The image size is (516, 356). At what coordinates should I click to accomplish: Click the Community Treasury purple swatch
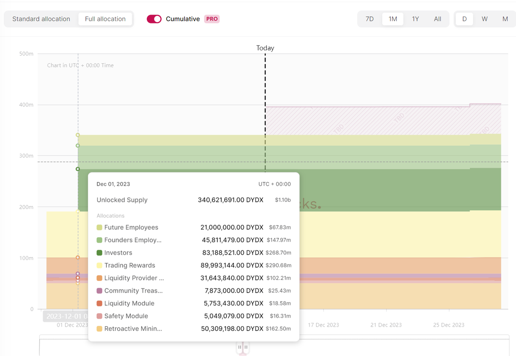click(x=100, y=291)
